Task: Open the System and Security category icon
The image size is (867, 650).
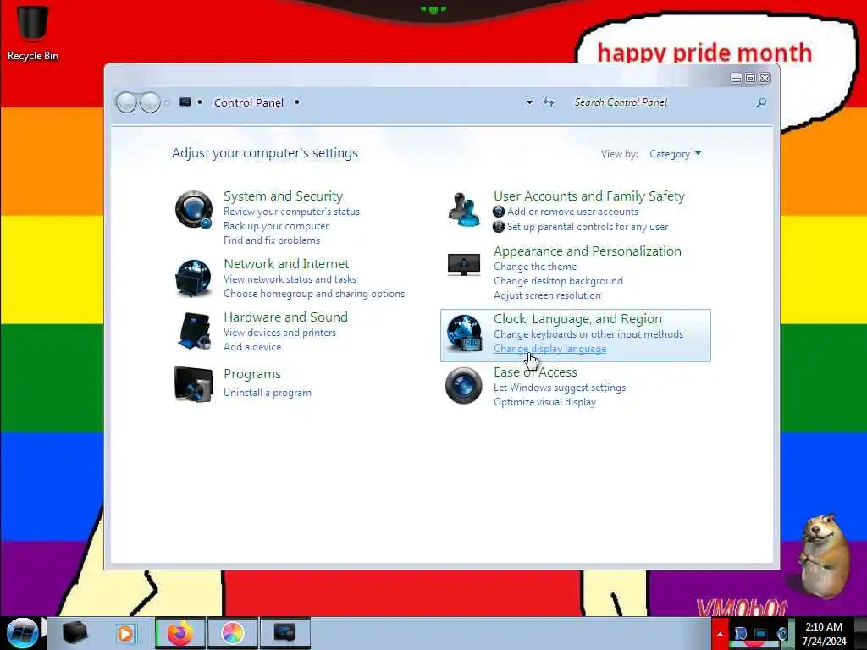Action: pyautogui.click(x=194, y=210)
